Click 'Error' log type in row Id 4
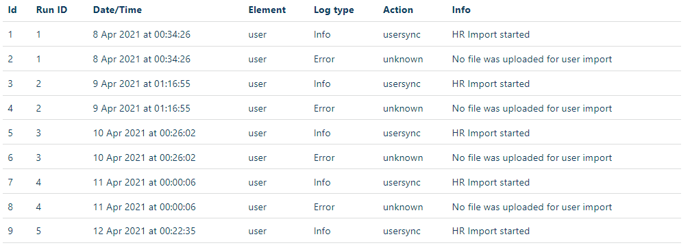 click(324, 108)
